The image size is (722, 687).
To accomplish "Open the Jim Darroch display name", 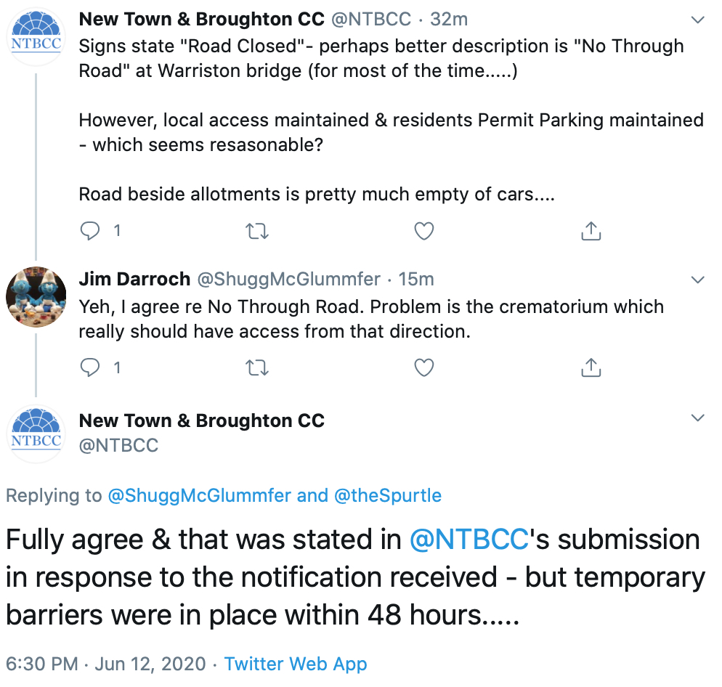I will (x=134, y=279).
